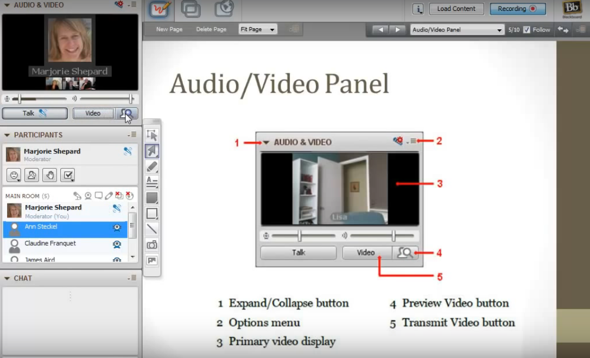Toggle the Video transmit button
590x358 pixels.
[93, 113]
